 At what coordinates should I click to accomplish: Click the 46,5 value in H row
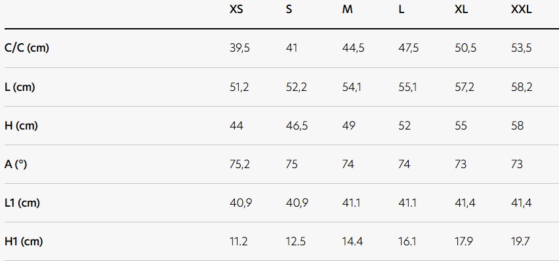tap(297, 126)
